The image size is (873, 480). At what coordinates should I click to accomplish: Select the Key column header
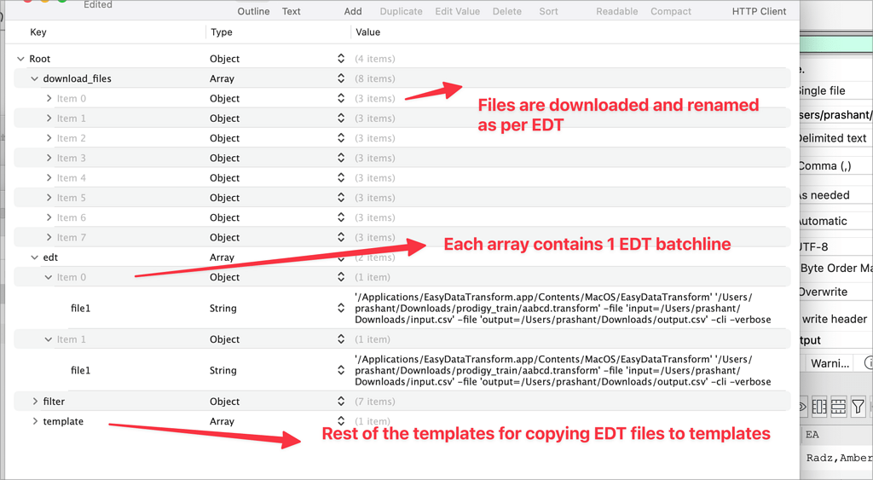(x=38, y=32)
